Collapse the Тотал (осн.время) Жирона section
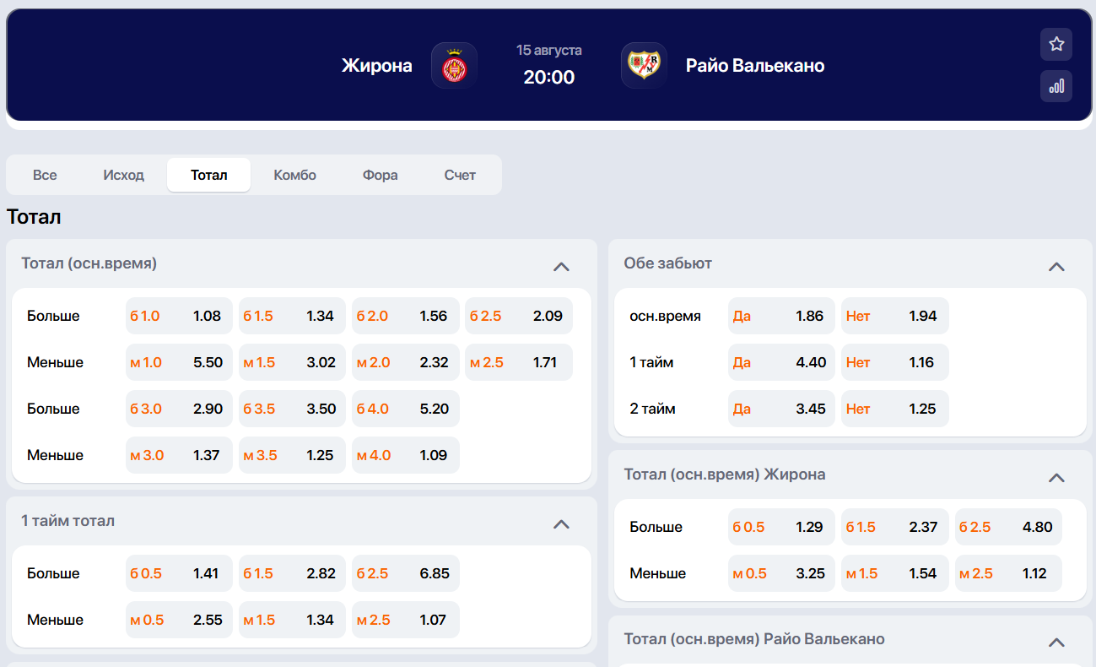 [1056, 478]
